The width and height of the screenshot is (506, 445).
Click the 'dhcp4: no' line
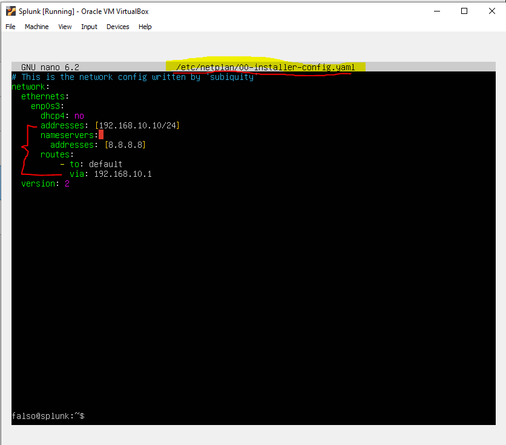tap(62, 116)
